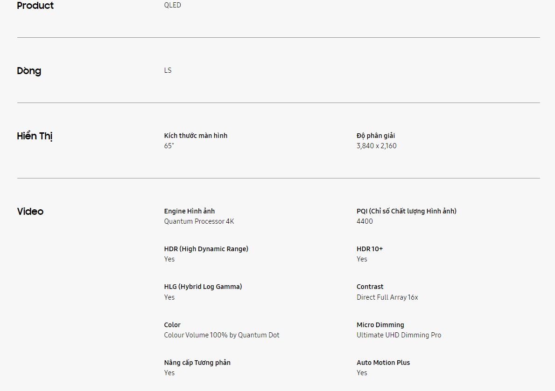Click the LS series value
Image resolution: width=555 pixels, height=391 pixels.
pyautogui.click(x=168, y=70)
